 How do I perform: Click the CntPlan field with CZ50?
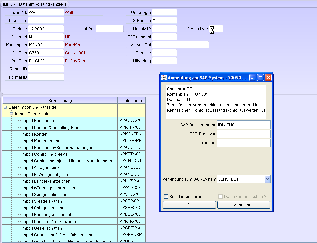(46, 53)
